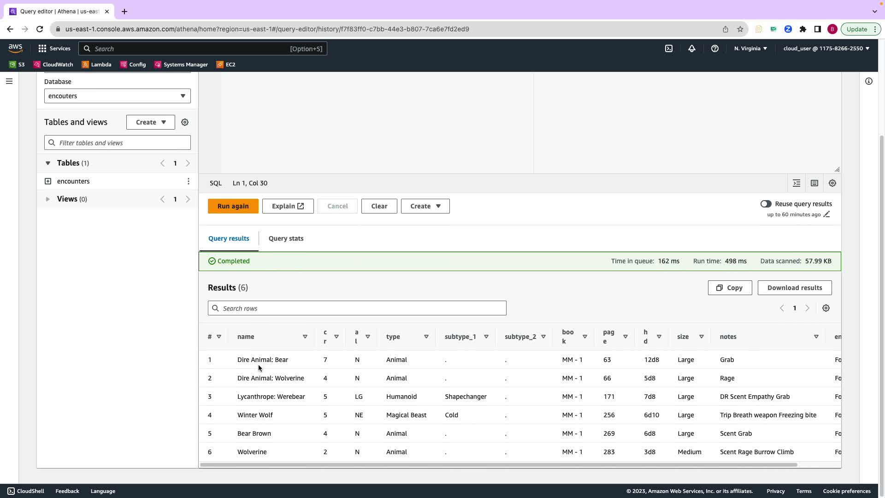Open CloudShell icon in top navigation bar
Viewport: 885px width, 498px height.
[x=669, y=48]
